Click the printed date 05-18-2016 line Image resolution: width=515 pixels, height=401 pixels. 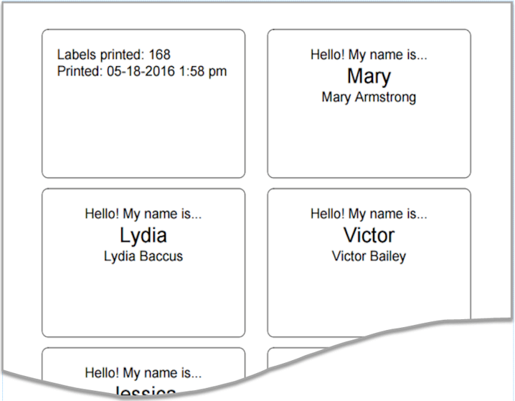tap(142, 71)
